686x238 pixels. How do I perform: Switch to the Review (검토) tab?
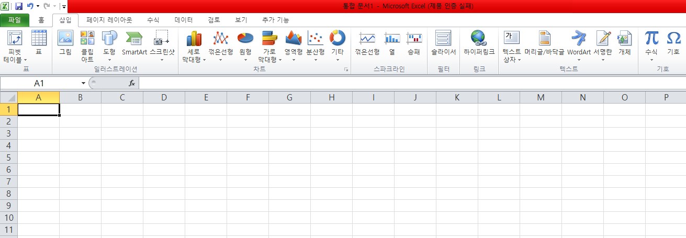[214, 20]
